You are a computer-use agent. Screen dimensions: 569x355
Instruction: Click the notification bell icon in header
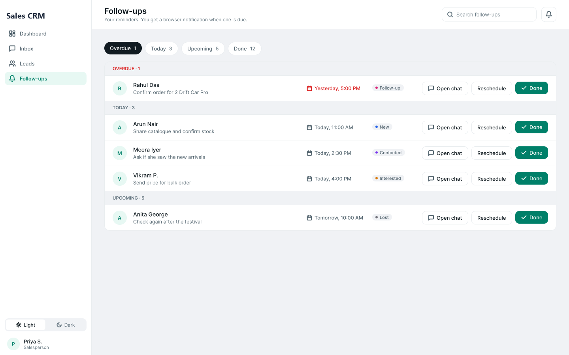pyautogui.click(x=549, y=15)
